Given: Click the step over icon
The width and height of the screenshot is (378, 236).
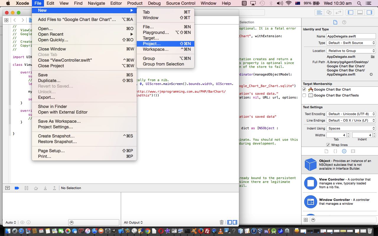Looking at the screenshot, I should pyautogui.click(x=36, y=188).
